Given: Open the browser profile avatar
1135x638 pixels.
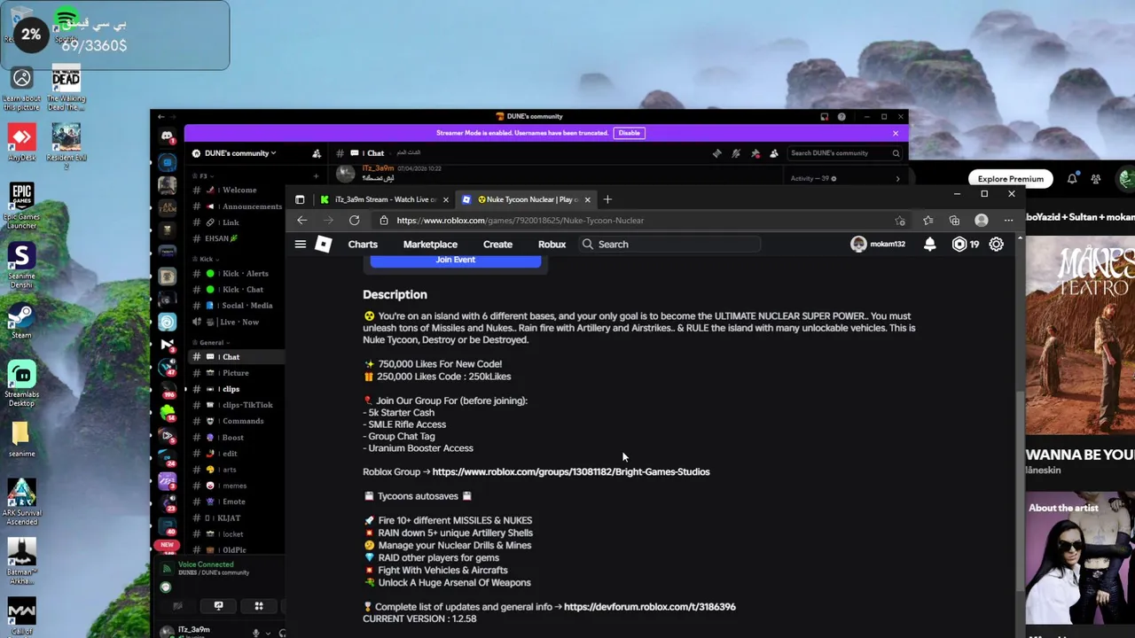Looking at the screenshot, I should coord(981,221).
